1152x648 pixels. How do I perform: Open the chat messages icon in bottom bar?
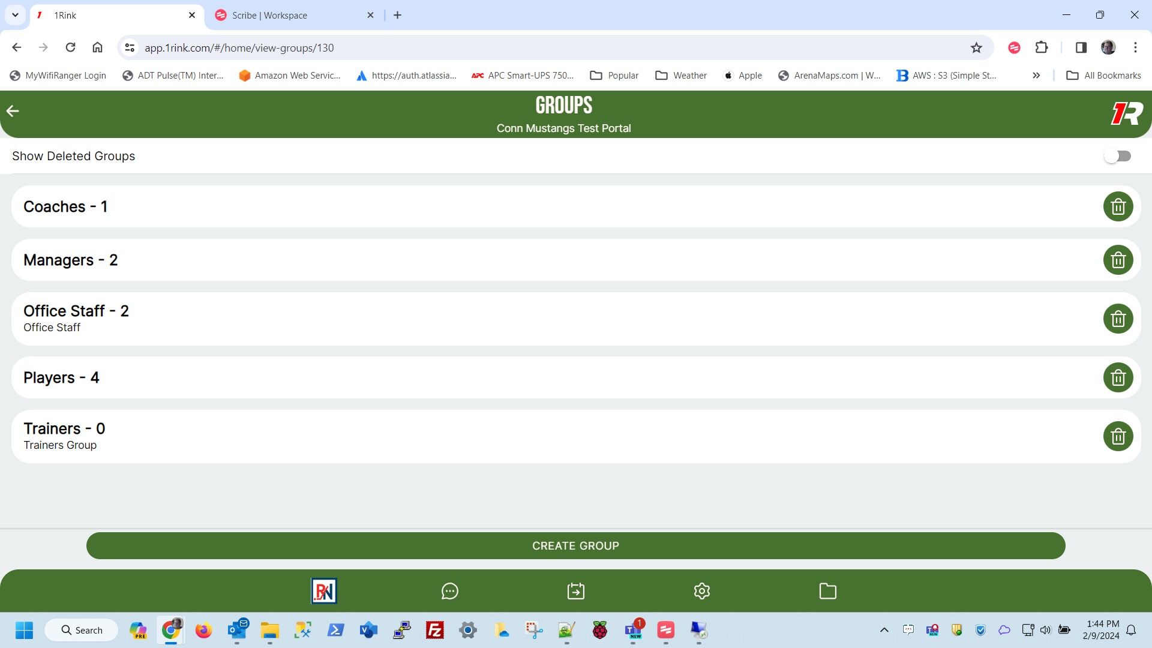pyautogui.click(x=449, y=591)
